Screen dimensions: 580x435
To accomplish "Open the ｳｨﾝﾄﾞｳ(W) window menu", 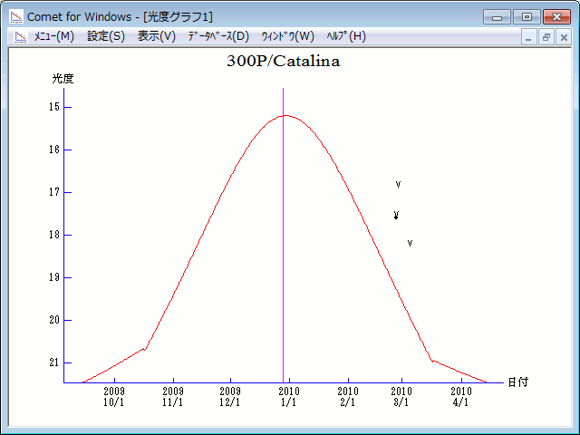I will 287,36.
